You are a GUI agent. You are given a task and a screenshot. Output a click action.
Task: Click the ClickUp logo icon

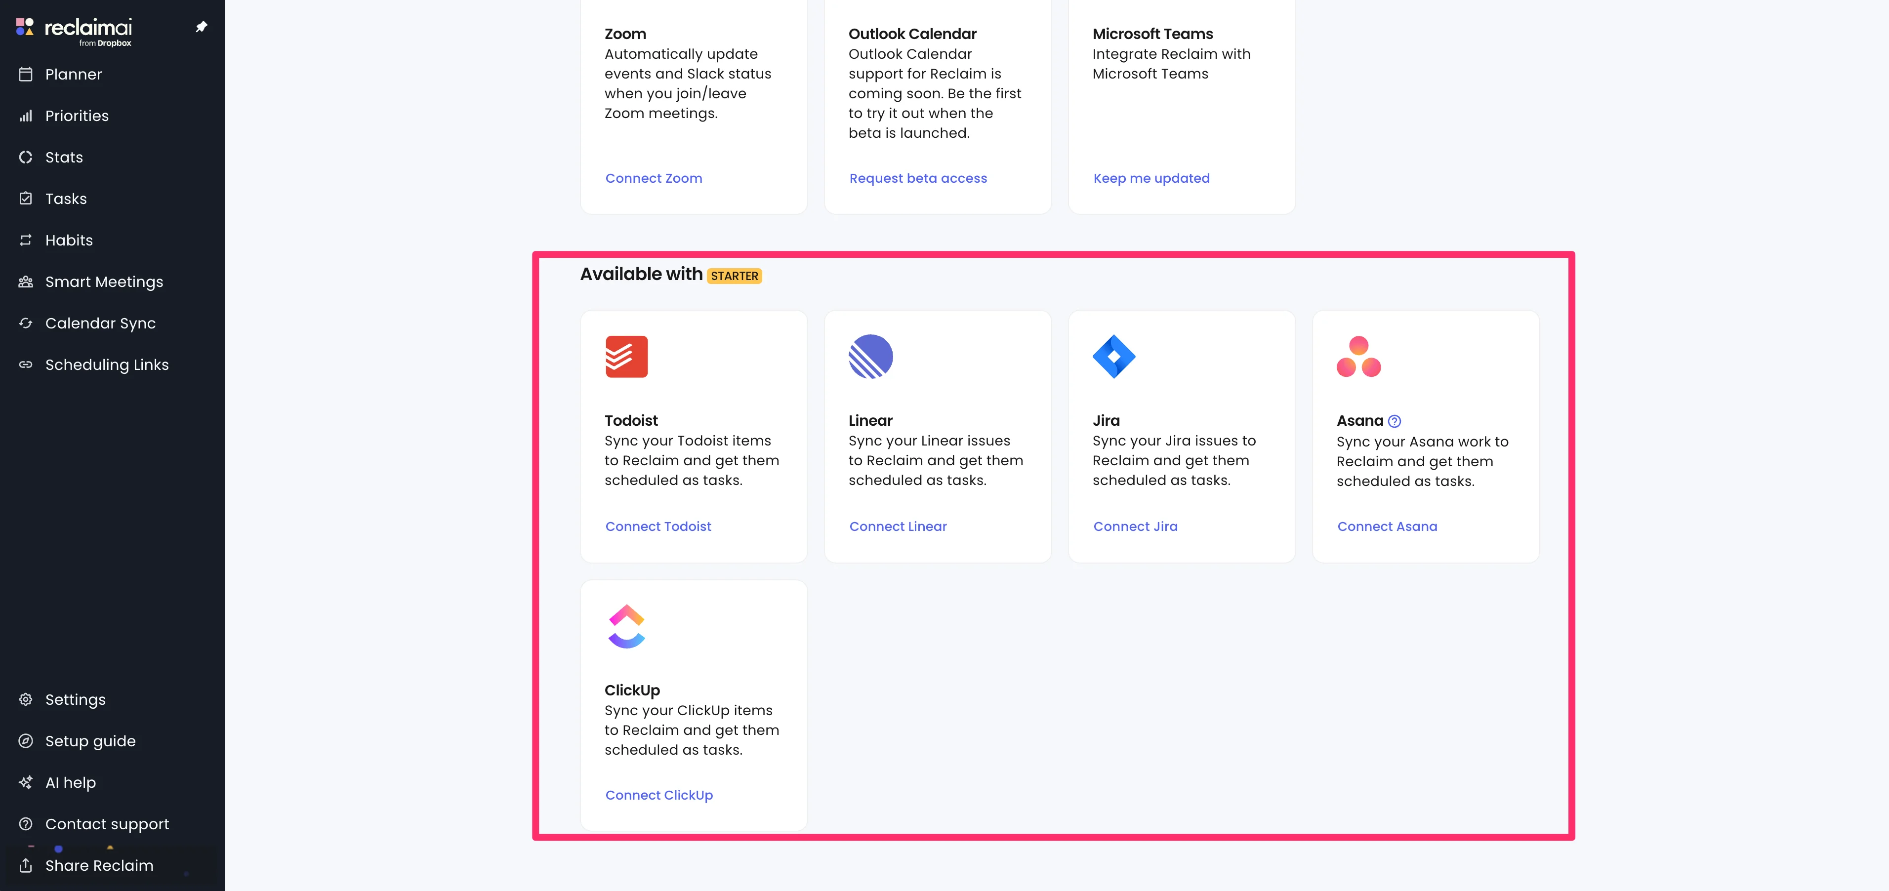(626, 626)
